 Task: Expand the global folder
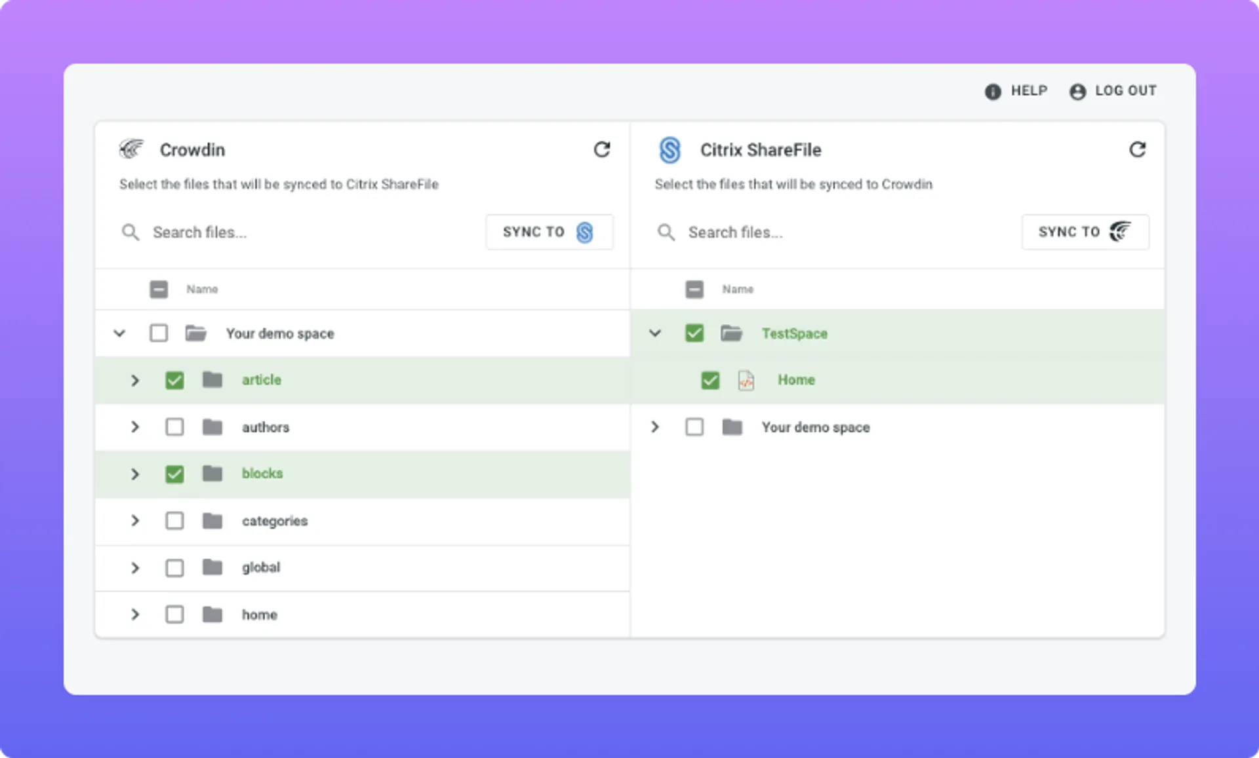click(x=135, y=567)
